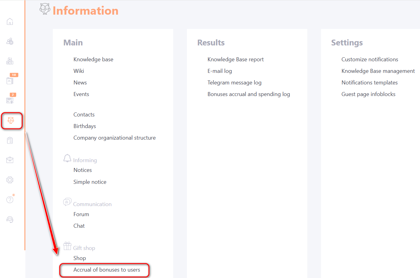Open certificate icon with badge 2
This screenshot has width=420, height=278.
coord(10,100)
